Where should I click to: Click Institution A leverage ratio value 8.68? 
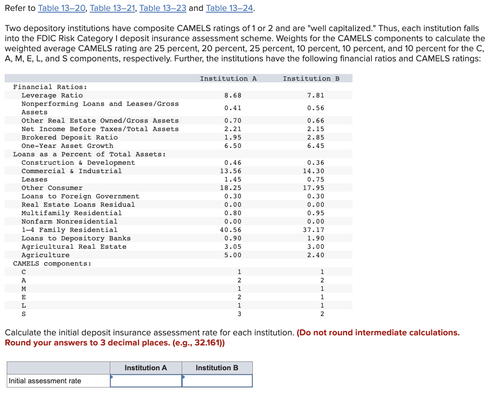pos(233,95)
